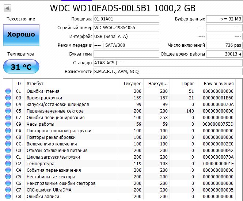This screenshot has height=201, width=243.
Task: Click status icon for row 01 Ошибки чтения
Action: (x=8, y=91)
